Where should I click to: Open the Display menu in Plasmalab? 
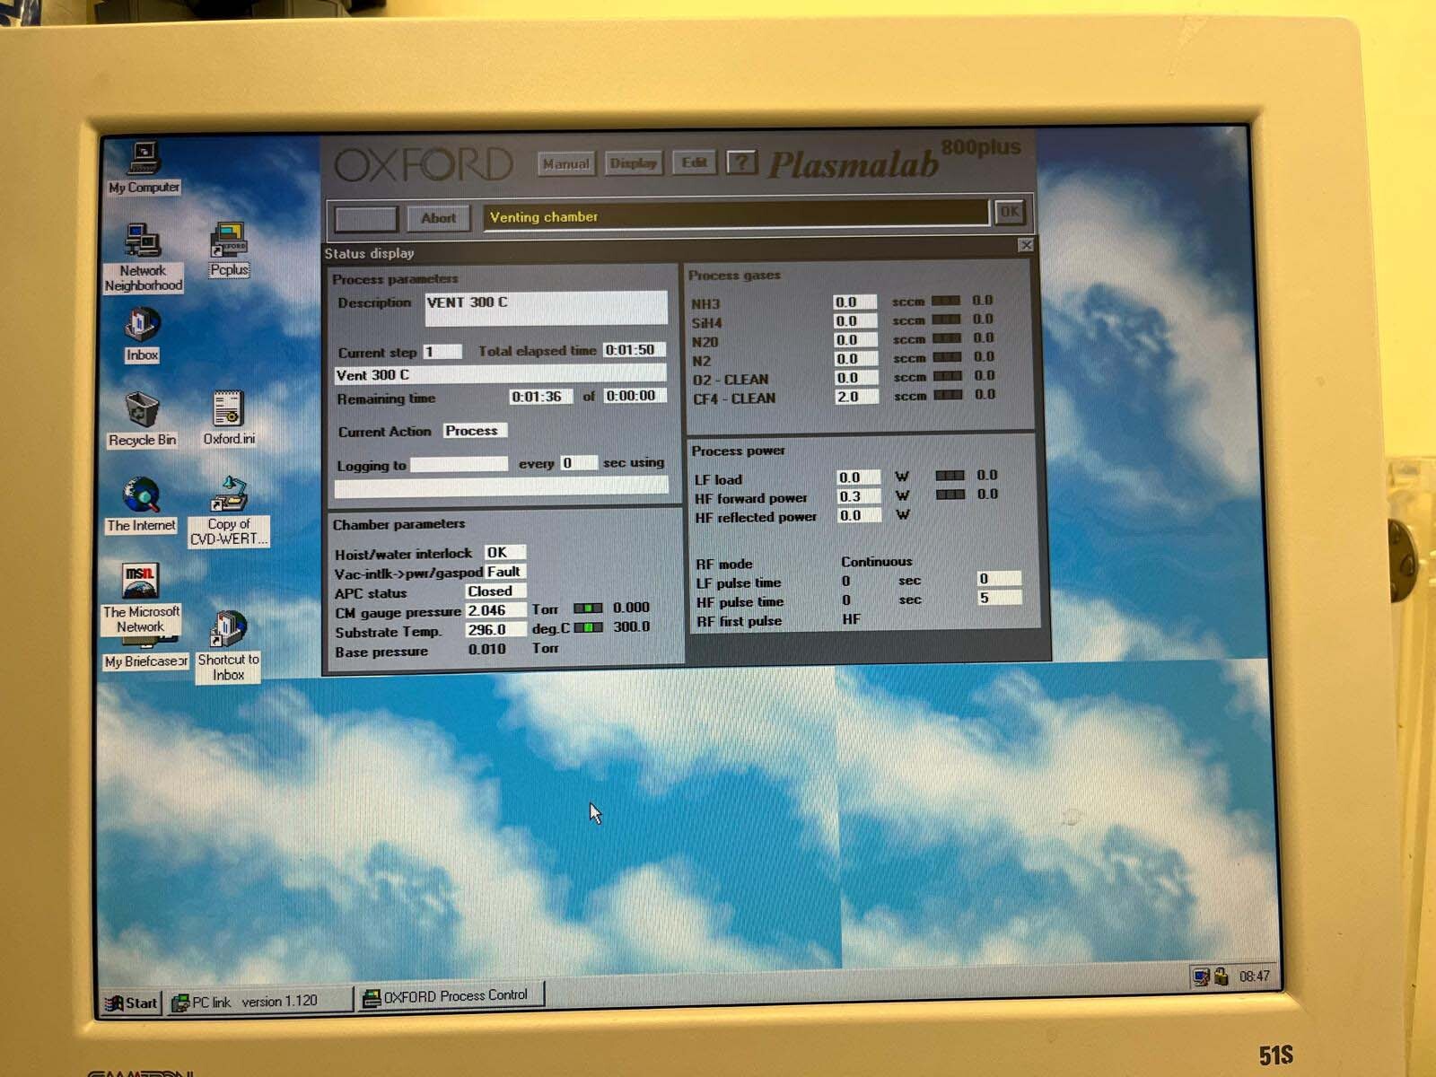point(634,162)
